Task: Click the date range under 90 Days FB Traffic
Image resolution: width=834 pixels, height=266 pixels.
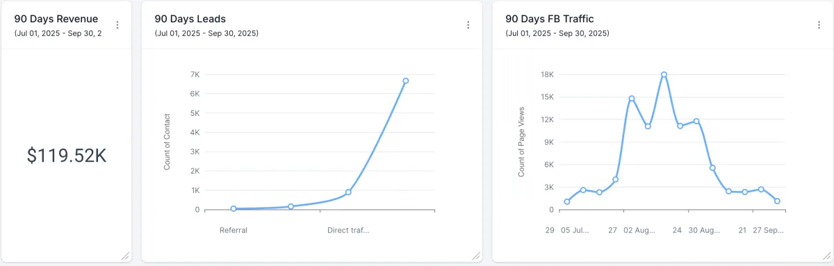Action: pos(557,33)
